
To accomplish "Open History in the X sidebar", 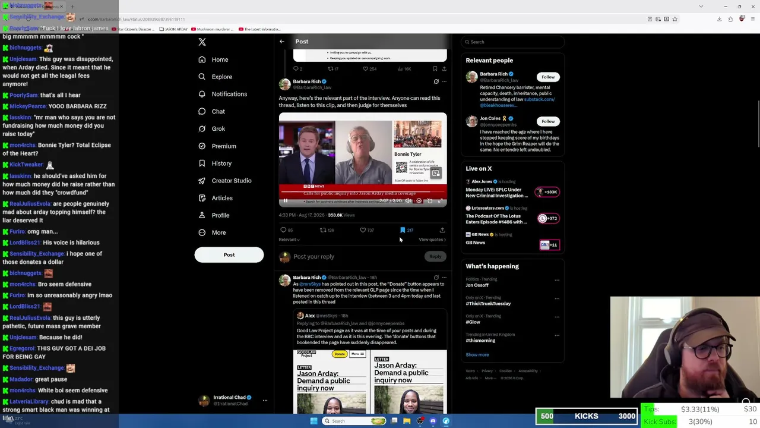I will point(215,163).
